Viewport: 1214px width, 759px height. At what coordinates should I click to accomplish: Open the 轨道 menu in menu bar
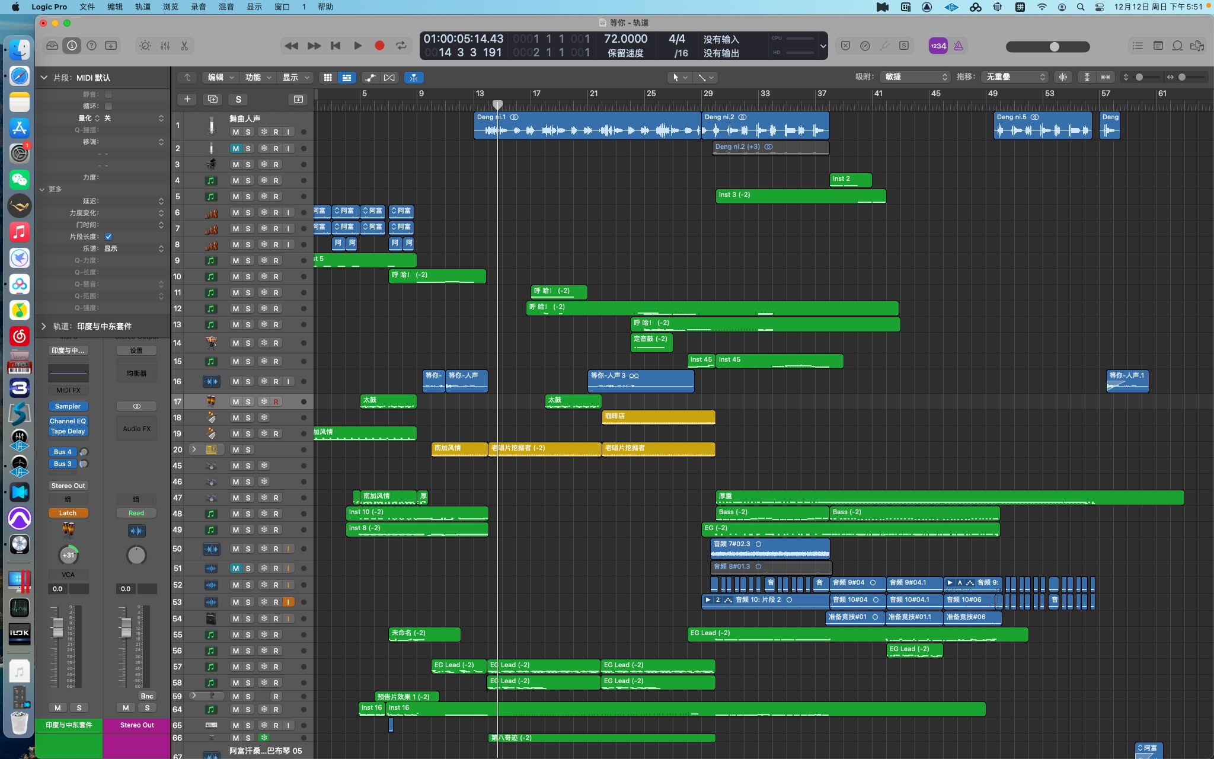(x=143, y=7)
